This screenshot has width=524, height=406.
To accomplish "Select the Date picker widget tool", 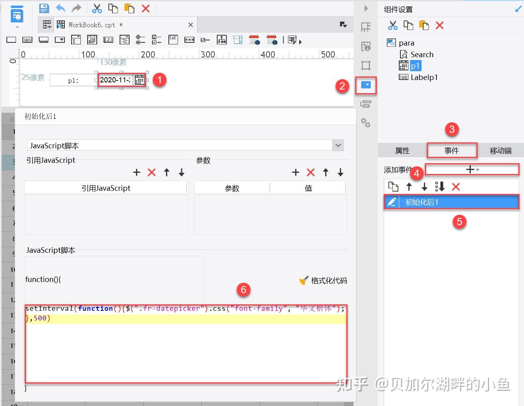I will tap(92, 40).
